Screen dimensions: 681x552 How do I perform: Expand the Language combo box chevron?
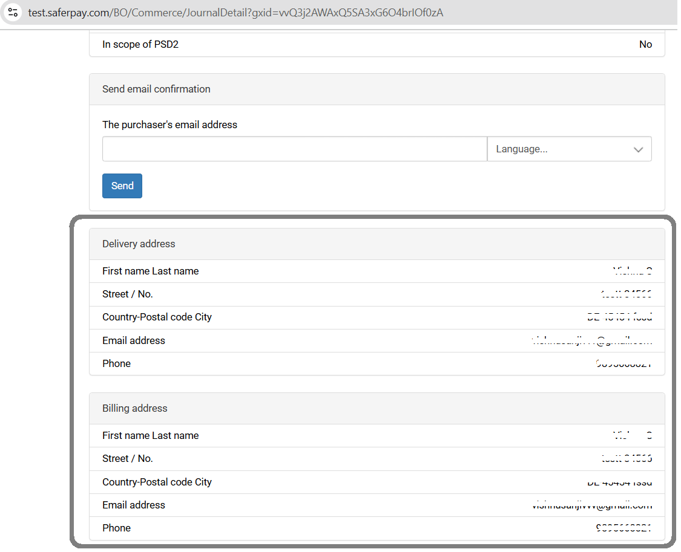(638, 149)
